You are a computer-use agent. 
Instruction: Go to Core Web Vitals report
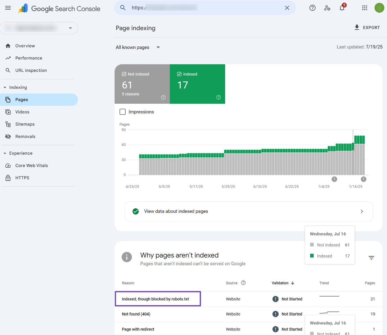tap(32, 165)
